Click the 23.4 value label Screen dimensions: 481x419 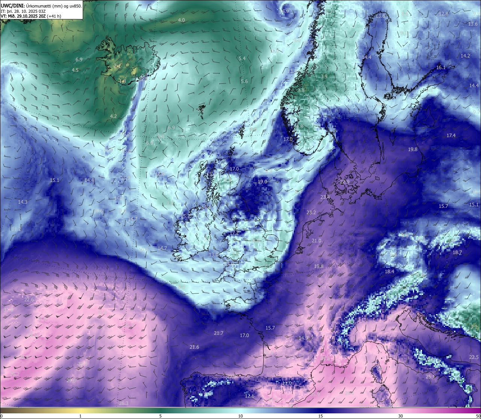(x=325, y=197)
